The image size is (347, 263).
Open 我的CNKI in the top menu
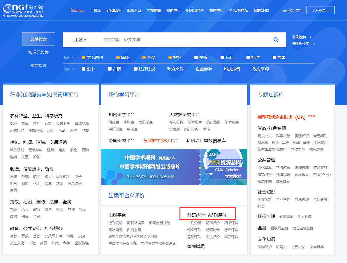[261, 11]
